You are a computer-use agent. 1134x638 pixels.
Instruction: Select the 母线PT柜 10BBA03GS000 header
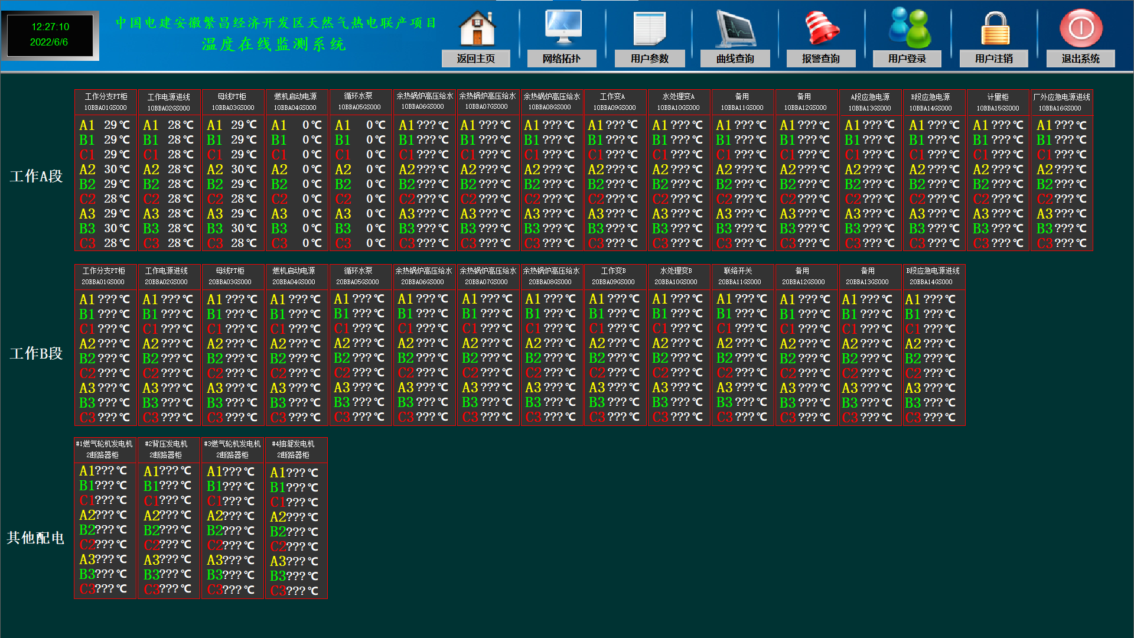point(233,102)
